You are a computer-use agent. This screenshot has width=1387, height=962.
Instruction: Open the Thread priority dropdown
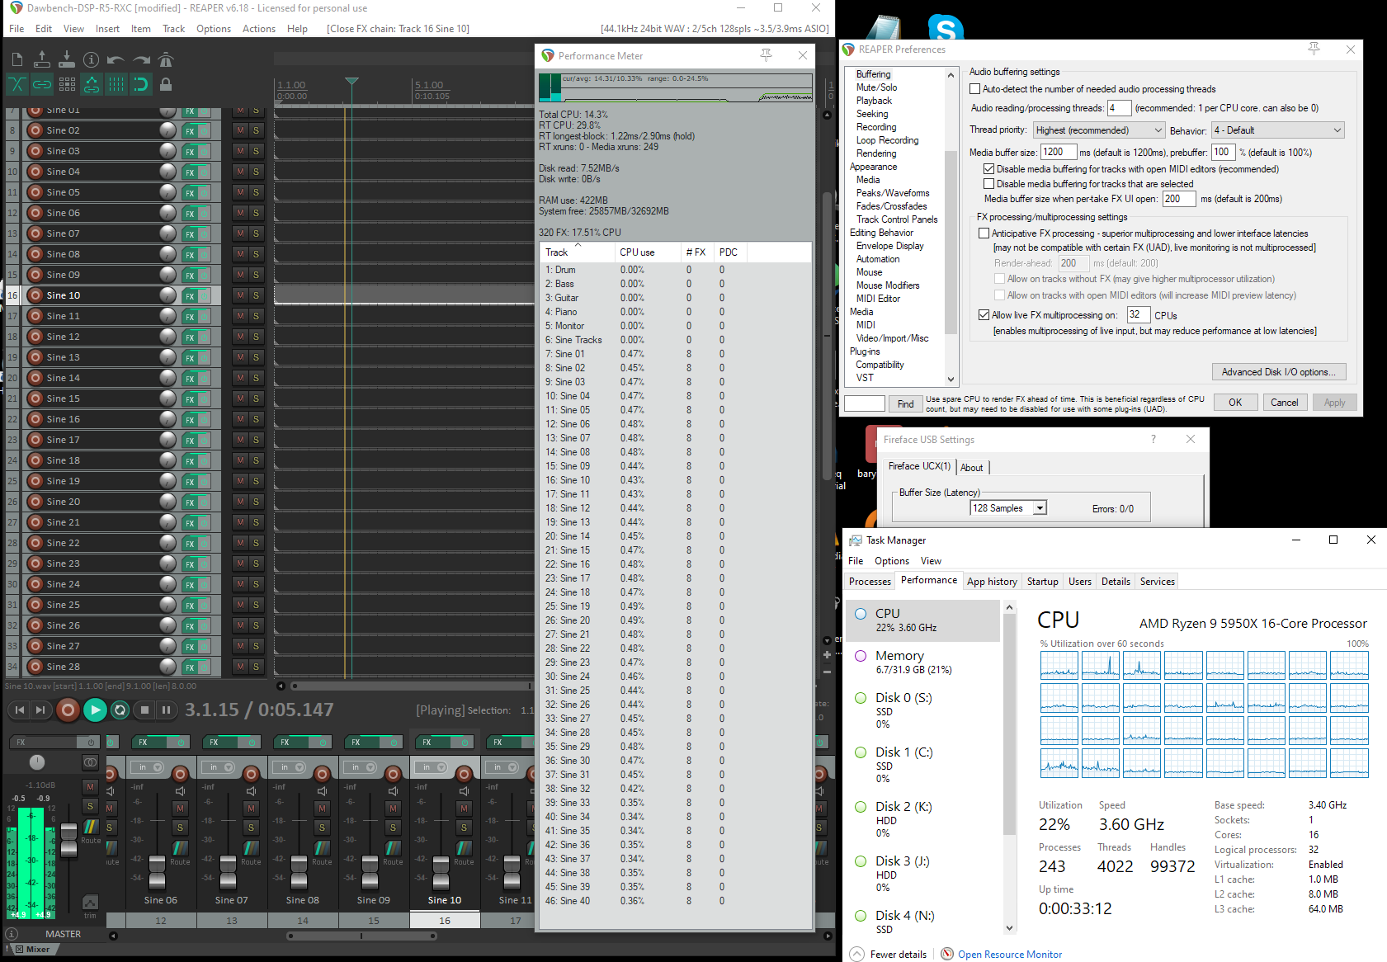[x=1098, y=130]
